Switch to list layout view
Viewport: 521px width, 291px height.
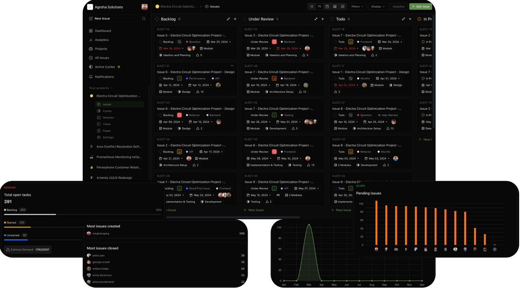click(312, 6)
